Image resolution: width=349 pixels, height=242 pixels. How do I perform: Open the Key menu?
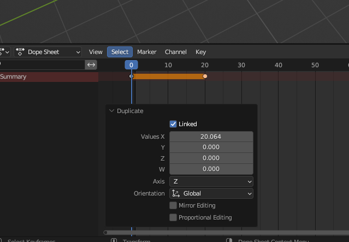coord(200,52)
